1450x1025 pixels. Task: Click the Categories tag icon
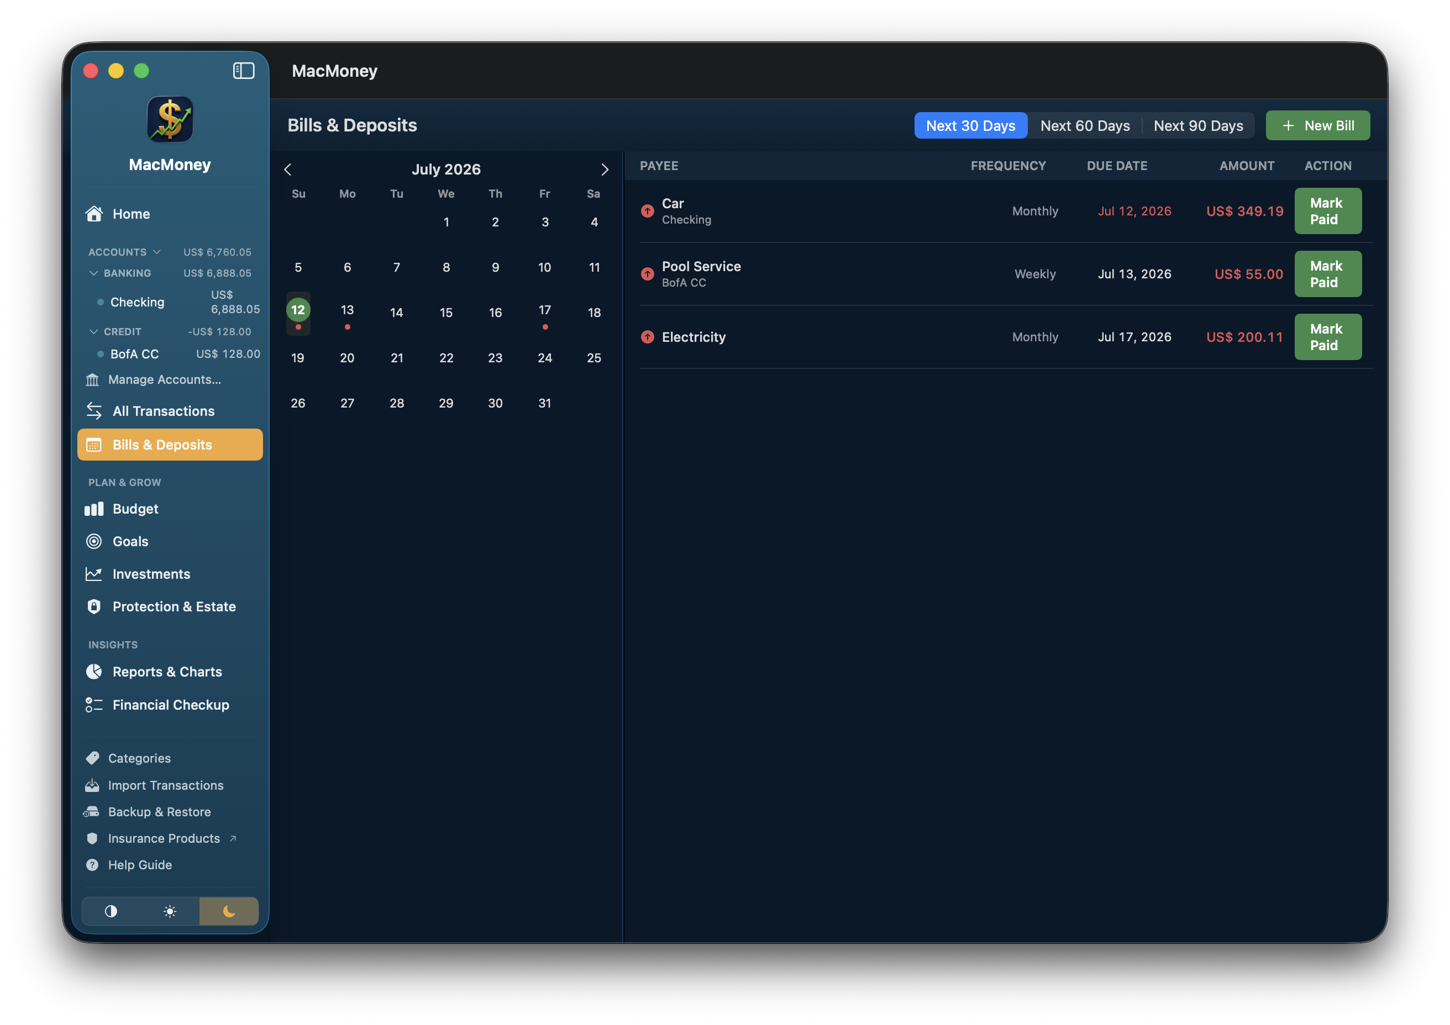(92, 758)
